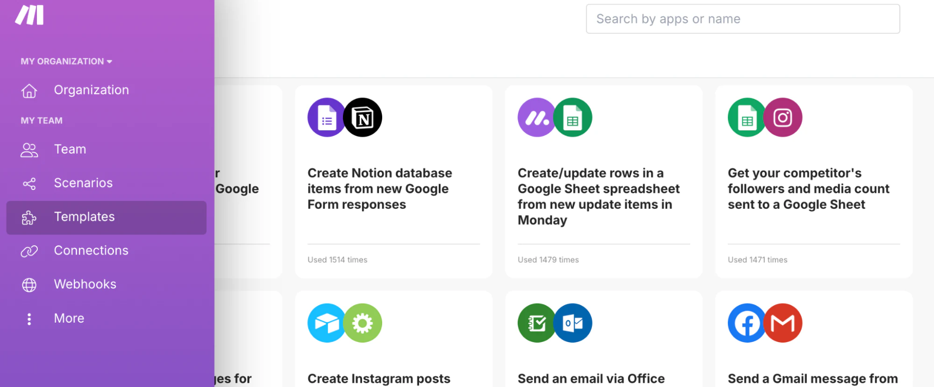Click the black Notion app icon
The height and width of the screenshot is (387, 934).
[x=363, y=117]
